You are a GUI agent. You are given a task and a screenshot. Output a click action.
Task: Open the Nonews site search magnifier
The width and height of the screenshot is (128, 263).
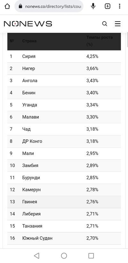(105, 24)
